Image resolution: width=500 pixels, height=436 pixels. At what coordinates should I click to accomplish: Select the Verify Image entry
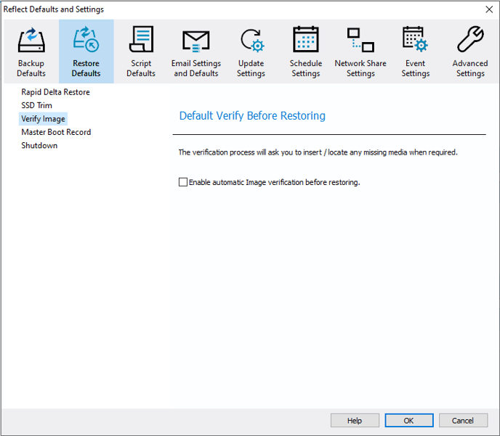pyautogui.click(x=43, y=119)
